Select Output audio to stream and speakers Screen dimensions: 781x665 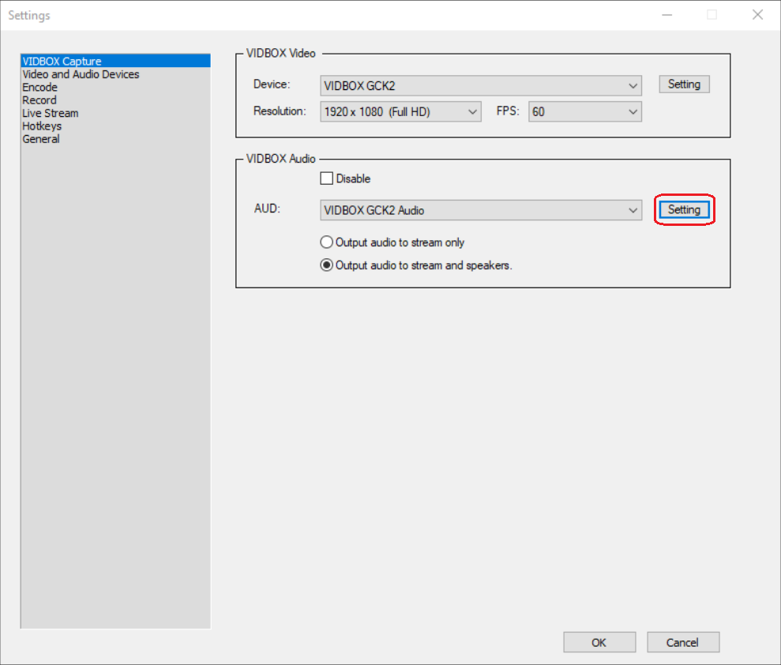pos(326,265)
